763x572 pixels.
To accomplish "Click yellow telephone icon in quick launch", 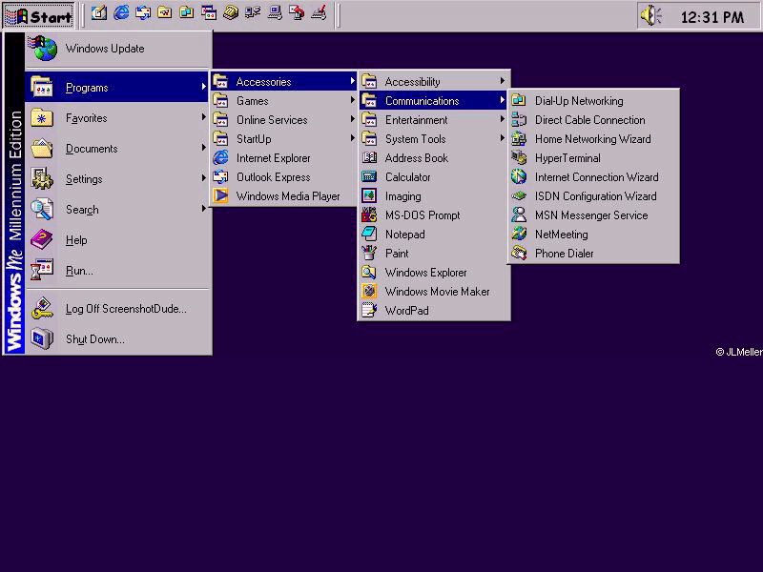I will click(x=231, y=13).
